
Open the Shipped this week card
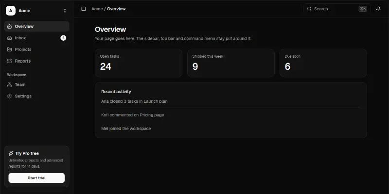point(230,63)
